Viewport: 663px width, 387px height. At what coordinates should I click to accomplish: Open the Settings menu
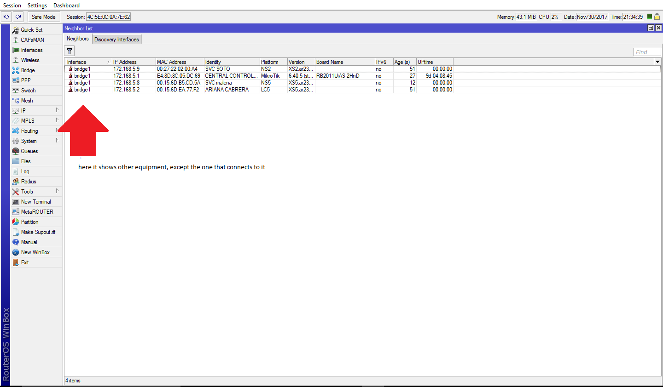point(37,5)
